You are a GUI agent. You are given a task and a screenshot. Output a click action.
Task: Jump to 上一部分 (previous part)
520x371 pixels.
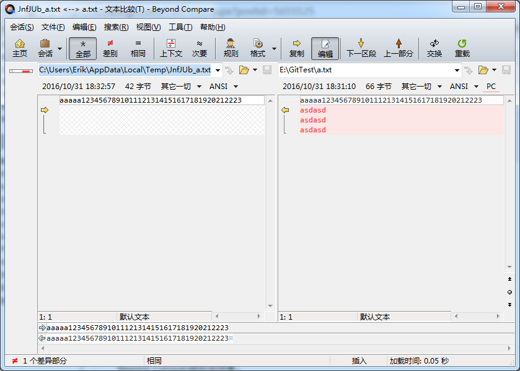(398, 48)
